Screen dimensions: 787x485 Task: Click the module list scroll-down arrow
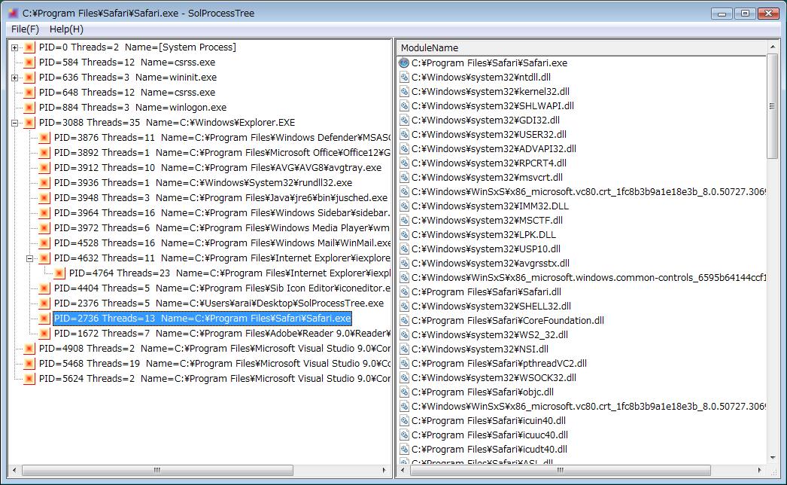[x=772, y=458]
